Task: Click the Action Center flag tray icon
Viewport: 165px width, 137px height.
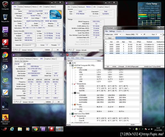Action: point(146,129)
